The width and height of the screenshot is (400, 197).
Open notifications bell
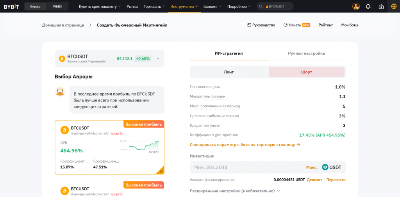coord(368,6)
